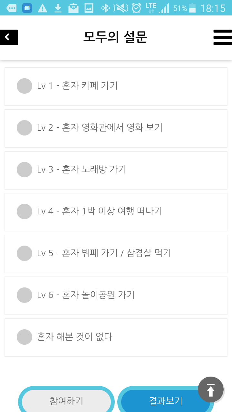Tap the mail notification icon
The width and height of the screenshot is (232, 412).
coord(73,8)
